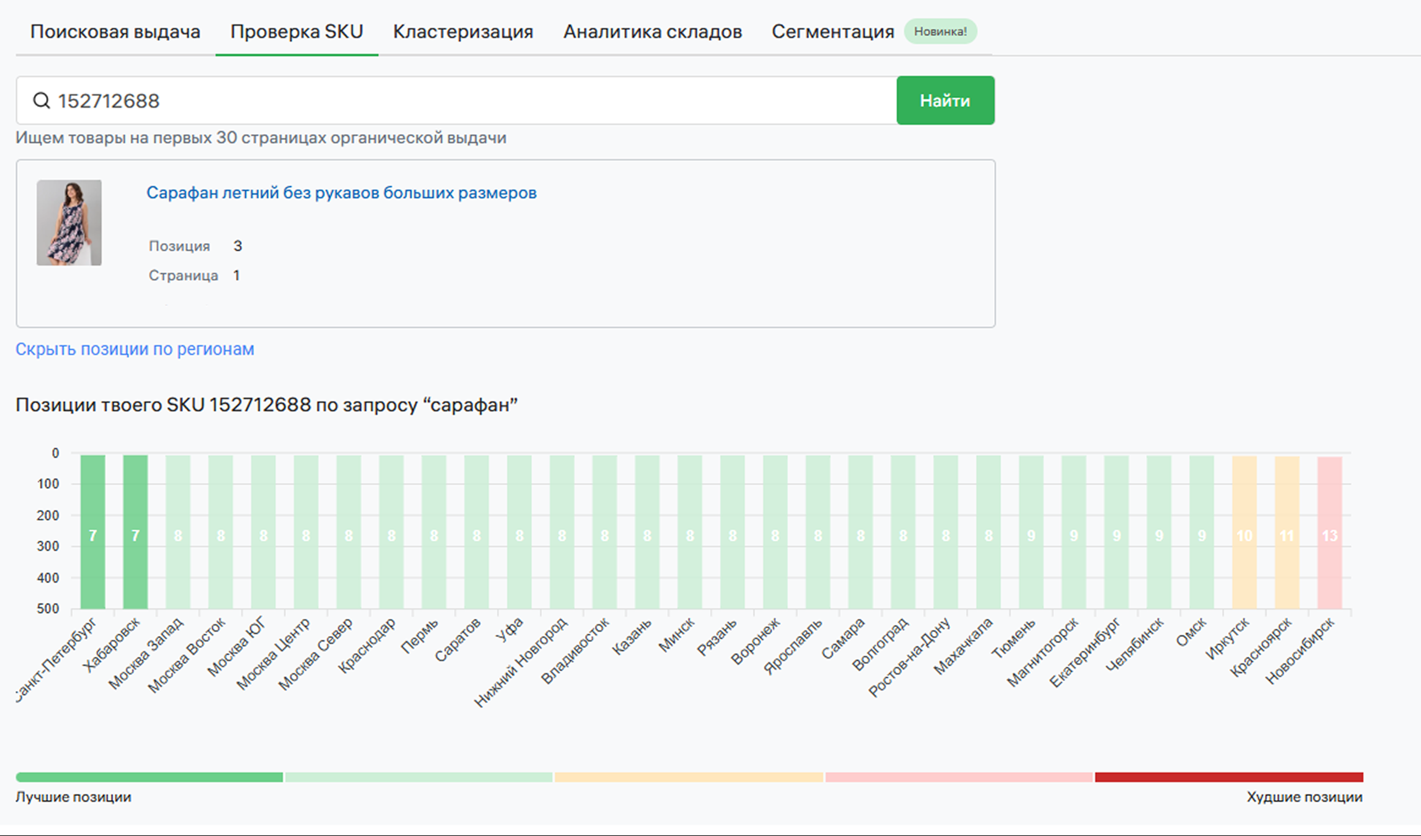
Task: Click the magnifier search icon
Action: click(41, 100)
